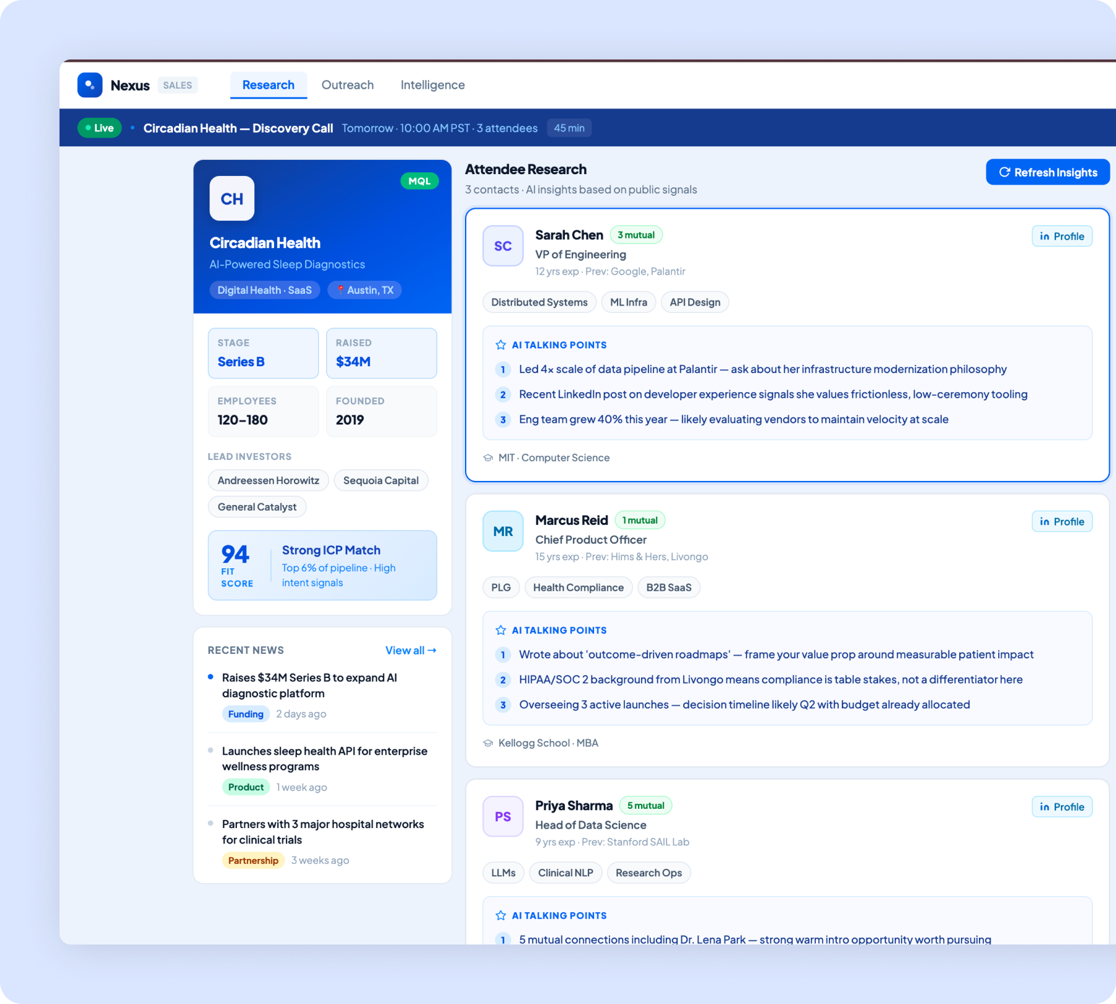
Task: Click the star icon beside Sarah Chen's AI Talking Points
Action: [x=500, y=345]
